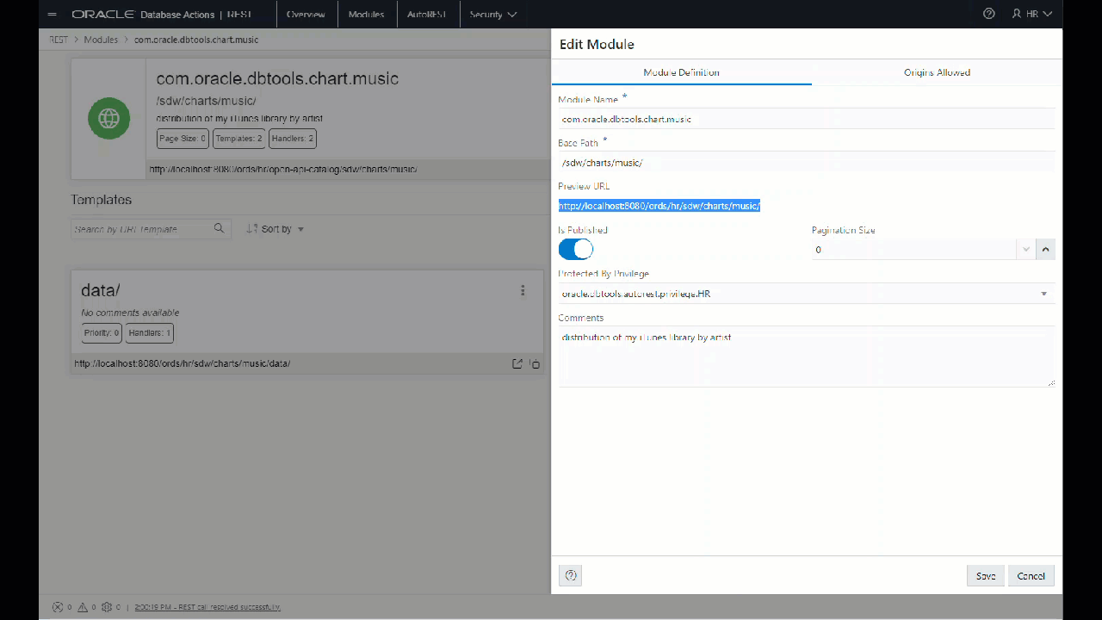This screenshot has width=1102, height=620.
Task: Click the com.oracle.dbtools.chart.music breadcrumb
Action: coord(196,40)
